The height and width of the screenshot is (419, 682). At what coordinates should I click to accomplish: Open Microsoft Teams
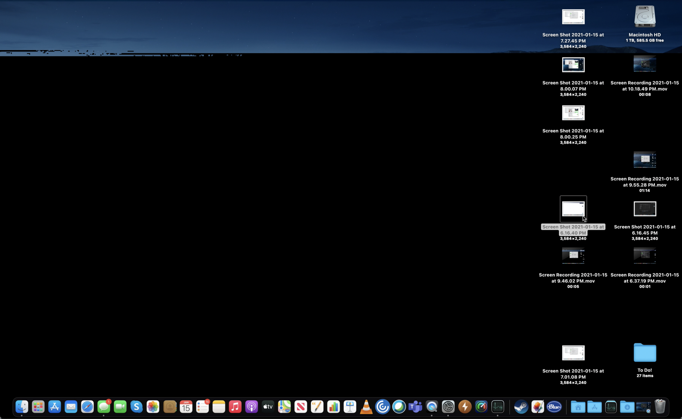point(415,406)
